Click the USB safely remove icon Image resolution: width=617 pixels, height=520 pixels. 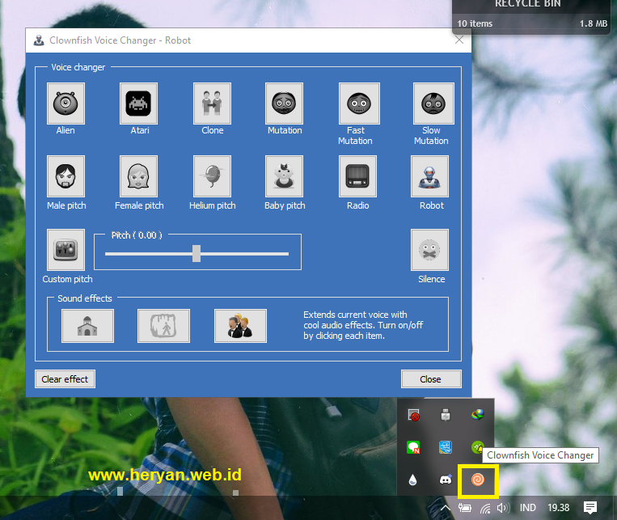click(446, 415)
